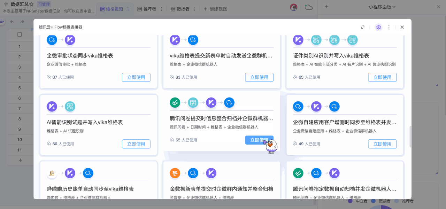Click the settings gear icon in connector header
446x209 pixels.
pos(378,27)
